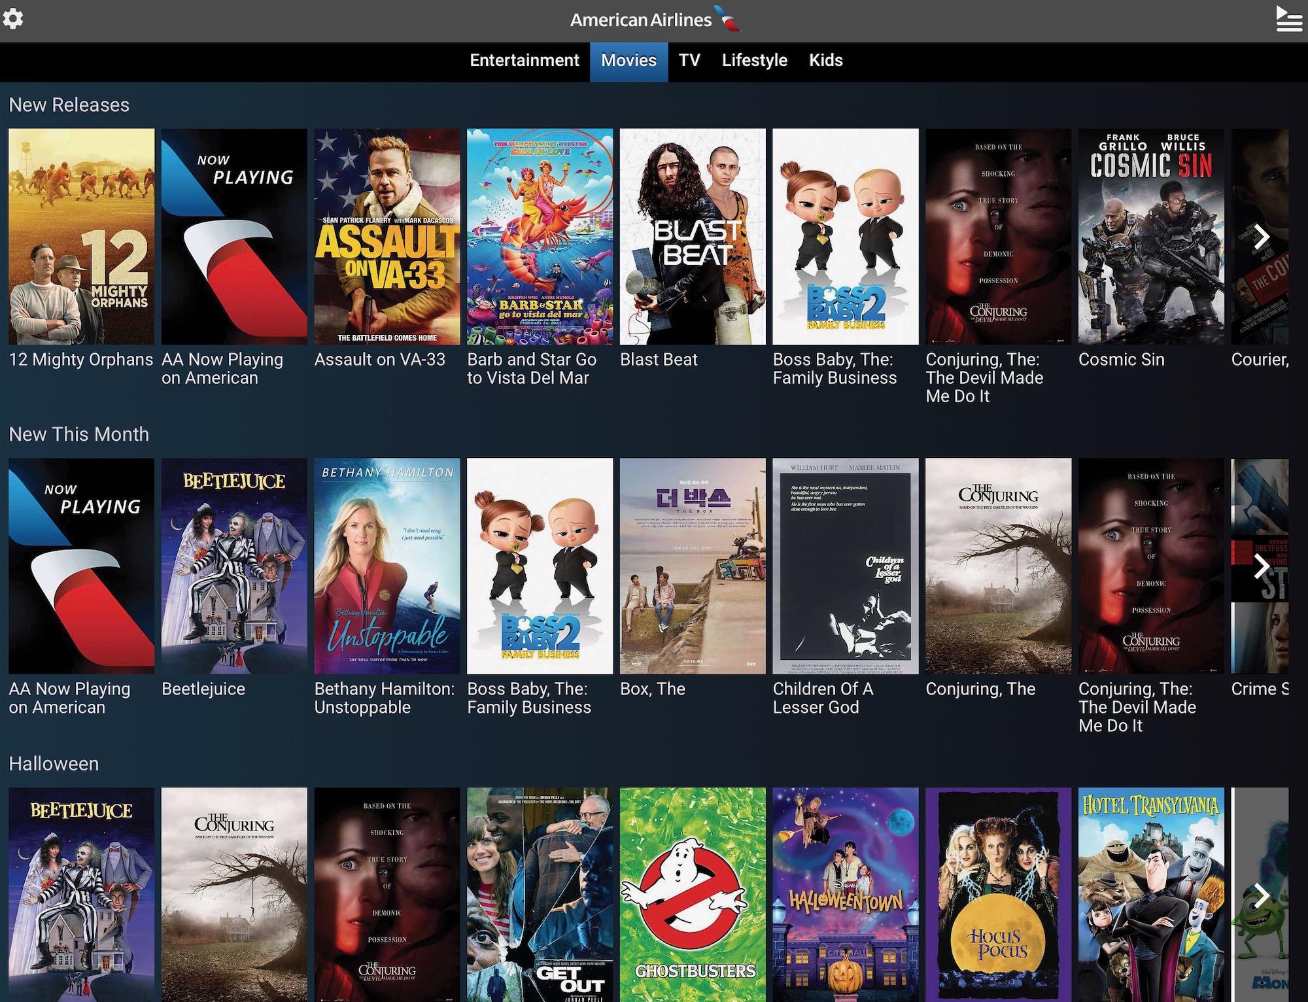Screen dimensions: 1308x1002
Task: Select The Conjuring poster in New This Month
Action: (x=999, y=566)
